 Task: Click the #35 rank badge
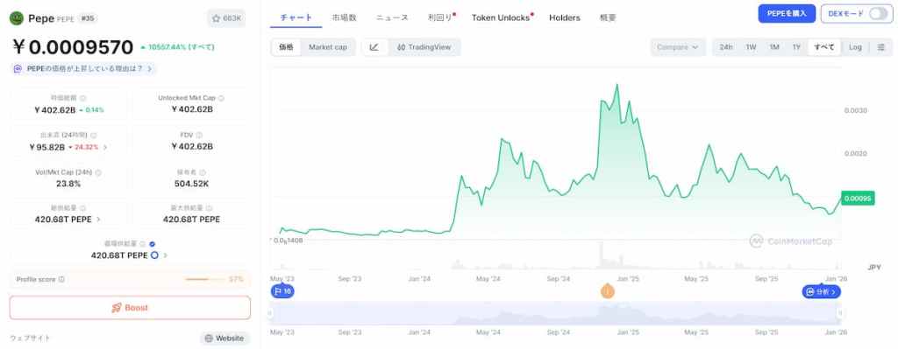click(x=88, y=18)
